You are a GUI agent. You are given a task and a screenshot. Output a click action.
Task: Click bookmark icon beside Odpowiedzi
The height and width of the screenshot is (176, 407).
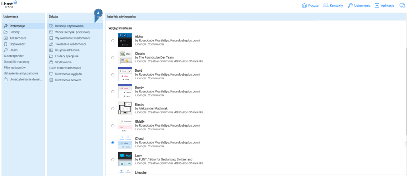coord(6,44)
